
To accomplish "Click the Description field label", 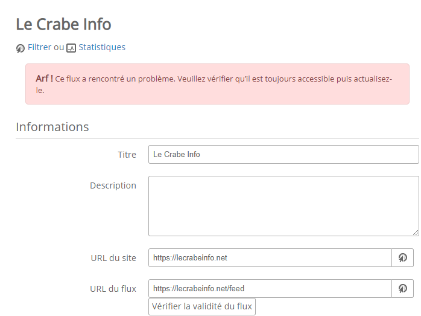I will 113,185.
